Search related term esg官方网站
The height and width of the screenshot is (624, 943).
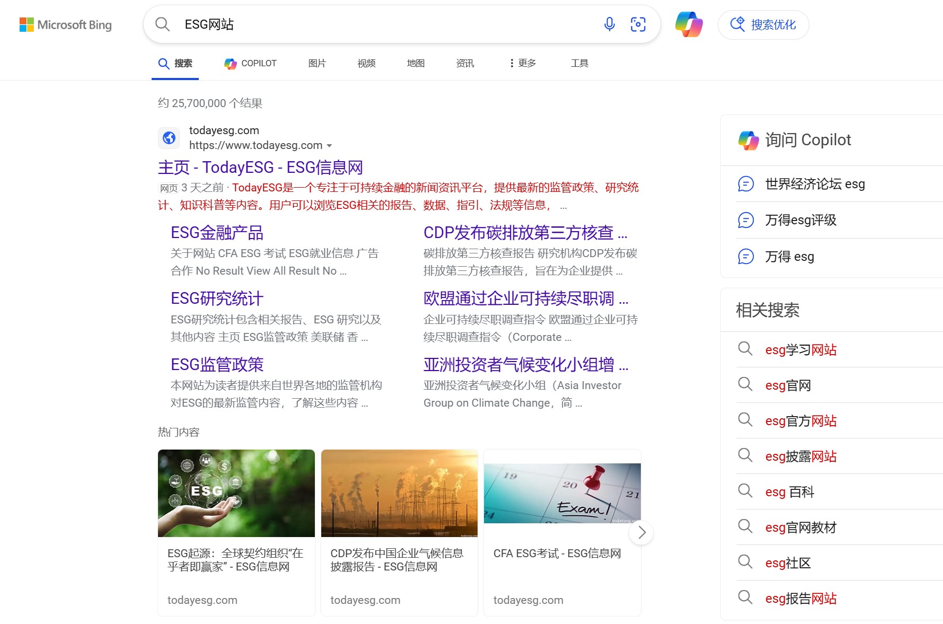(801, 421)
